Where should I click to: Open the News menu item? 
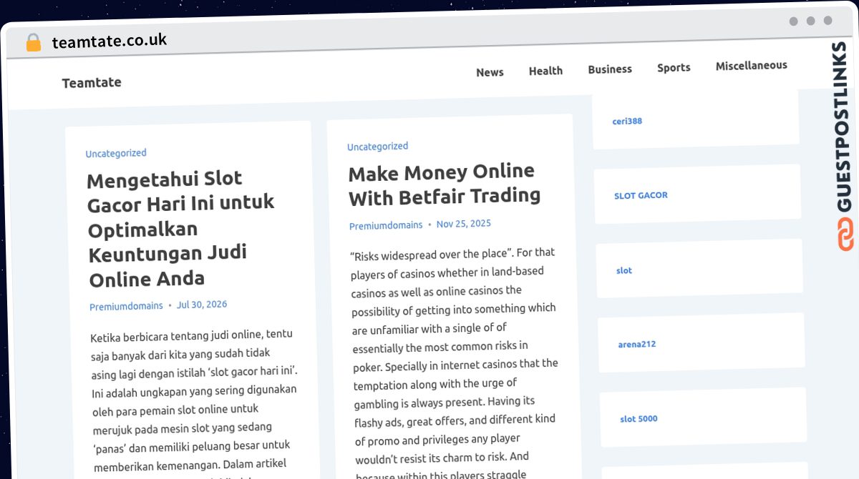click(490, 72)
